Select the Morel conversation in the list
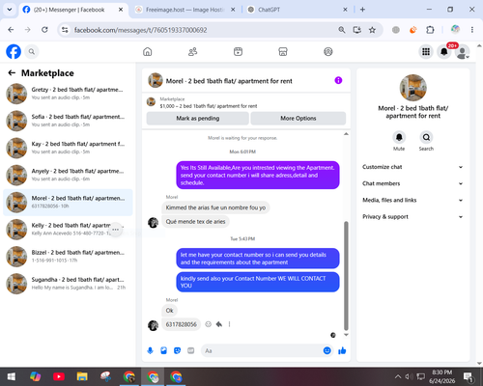483x386 pixels. 68,203
